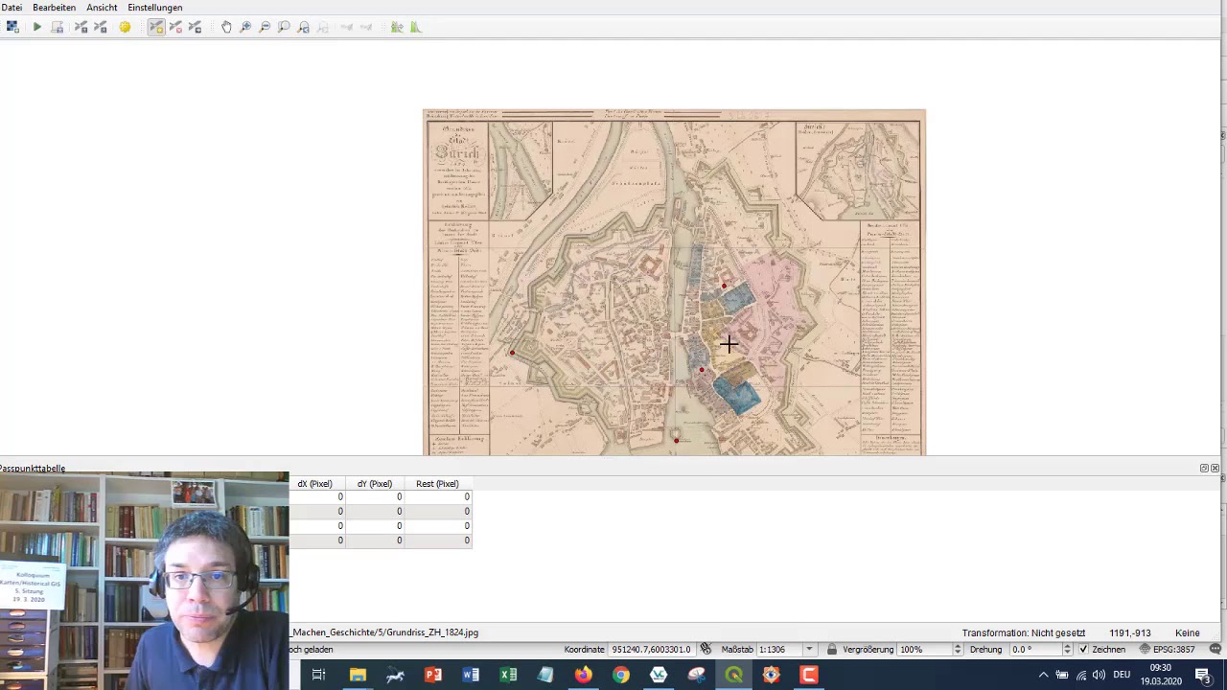Expand the Maßstab scale dropdown

[809, 649]
